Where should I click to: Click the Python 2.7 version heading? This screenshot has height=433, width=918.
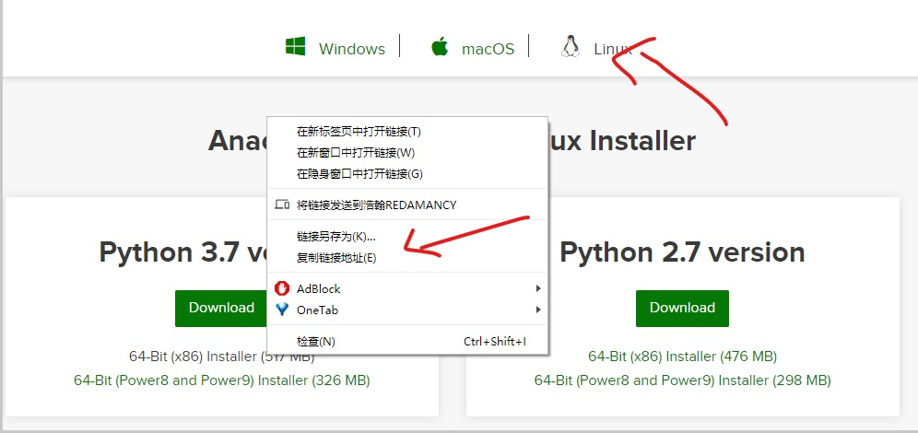coord(682,252)
